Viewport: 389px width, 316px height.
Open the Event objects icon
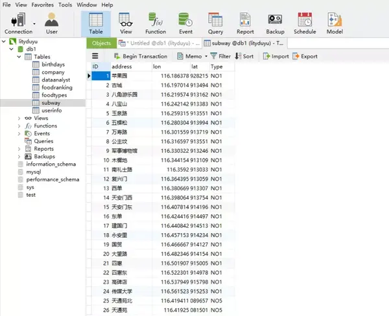[x=185, y=23]
